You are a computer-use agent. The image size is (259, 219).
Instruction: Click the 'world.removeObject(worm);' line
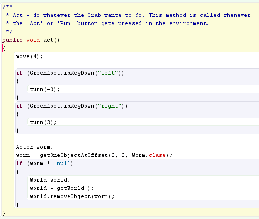pyautogui.click(x=72, y=196)
